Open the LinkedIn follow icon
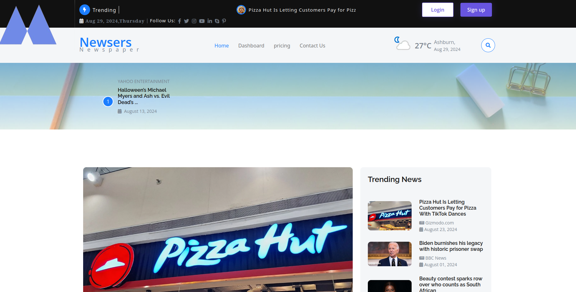 pos(210,21)
